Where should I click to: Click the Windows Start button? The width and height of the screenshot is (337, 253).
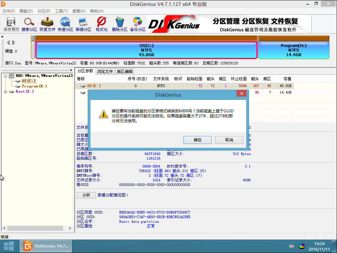pyautogui.click(x=9, y=246)
